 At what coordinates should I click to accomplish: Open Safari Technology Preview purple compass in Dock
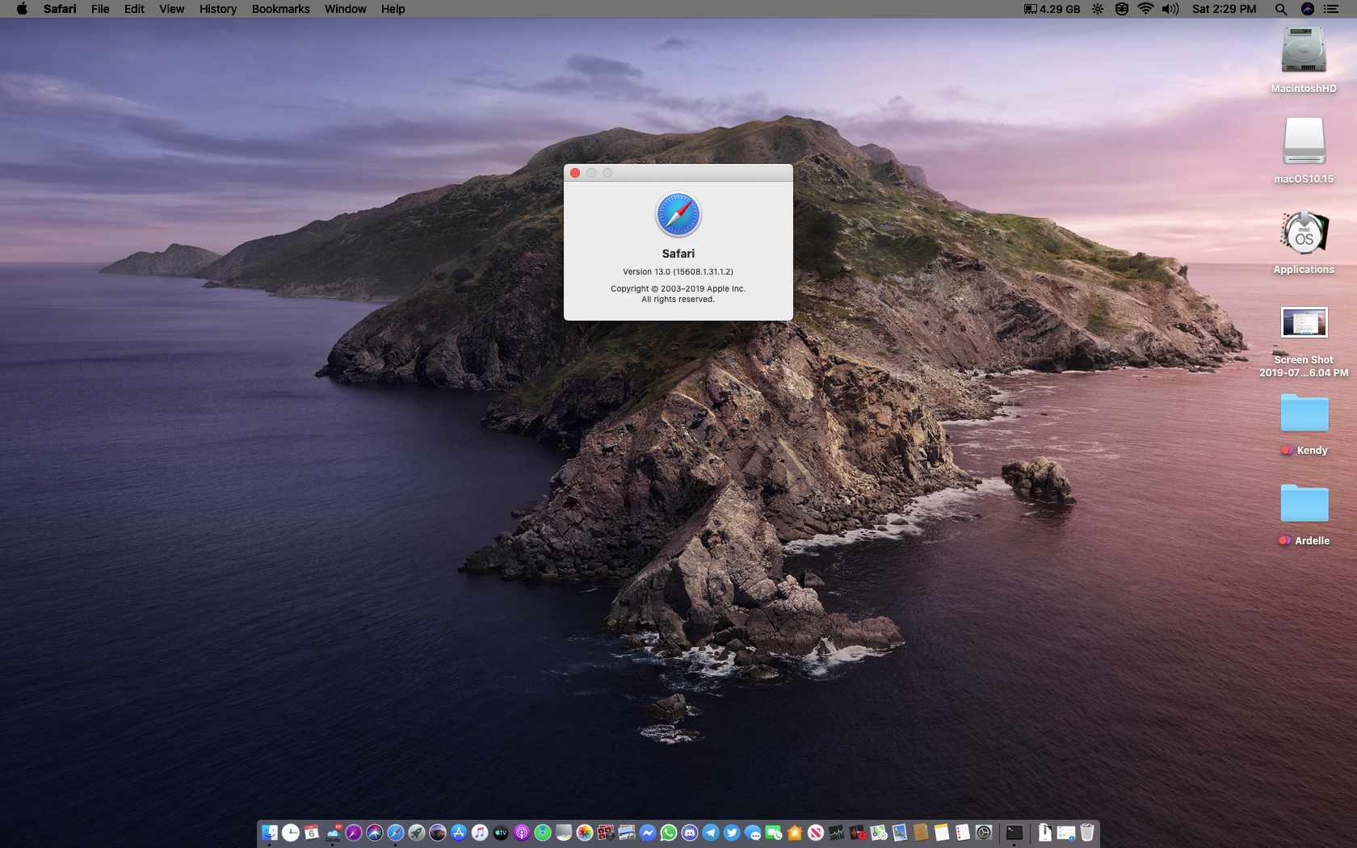(x=354, y=833)
